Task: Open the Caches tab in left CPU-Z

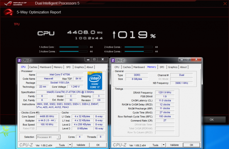Action: tap(33, 67)
